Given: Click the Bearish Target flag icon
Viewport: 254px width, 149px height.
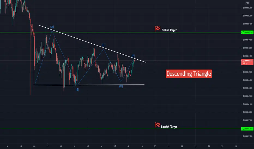Looking at the screenshot, I should [x=157, y=125].
